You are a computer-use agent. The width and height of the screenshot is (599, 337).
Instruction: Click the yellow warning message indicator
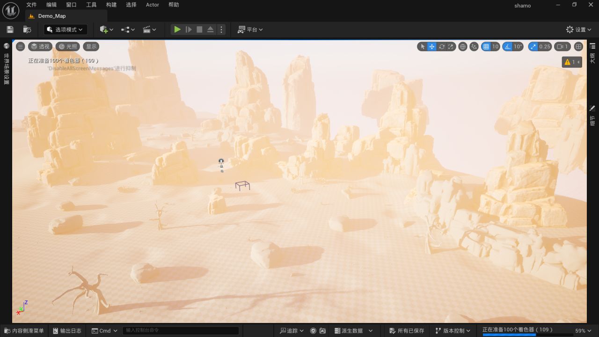pos(572,62)
